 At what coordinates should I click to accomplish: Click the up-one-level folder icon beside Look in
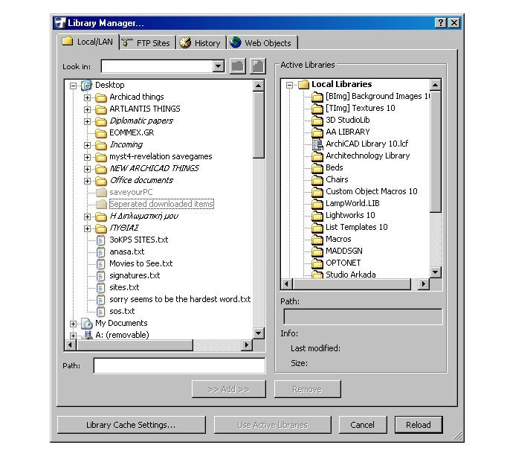[238, 66]
